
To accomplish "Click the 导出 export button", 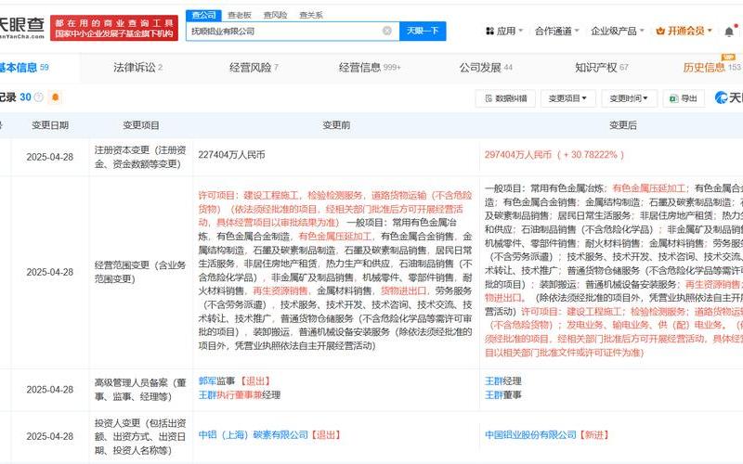I will (x=684, y=98).
